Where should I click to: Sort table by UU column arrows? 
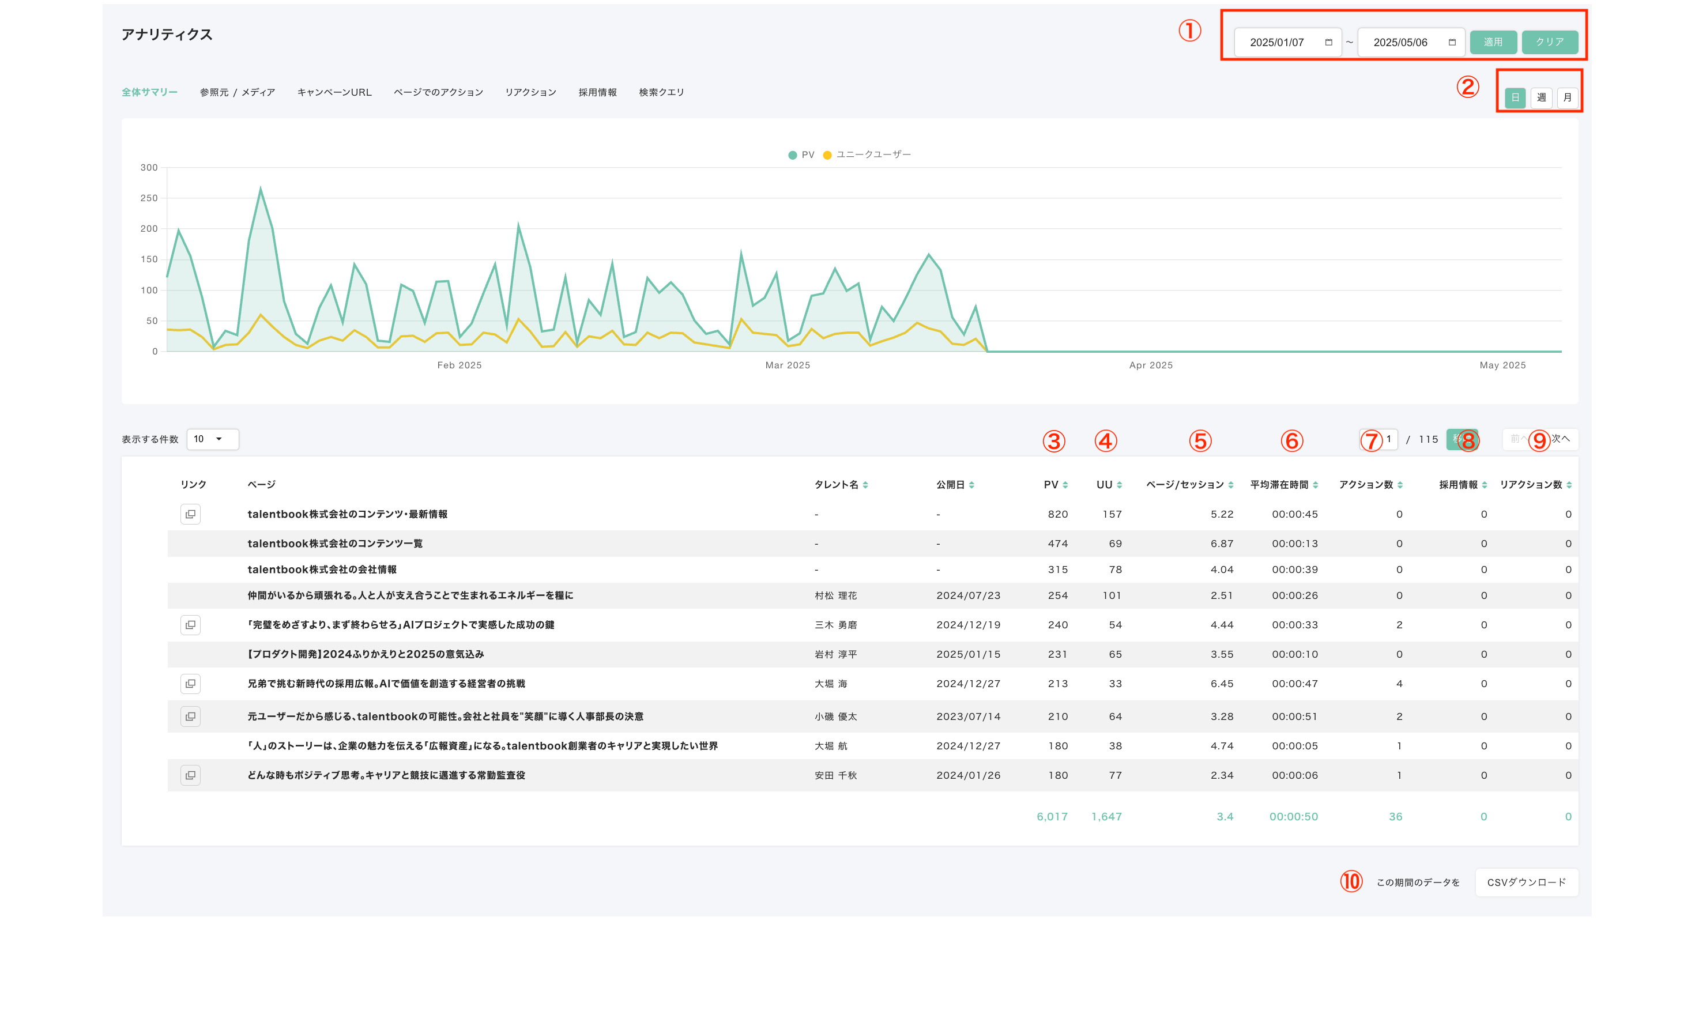[x=1119, y=485]
